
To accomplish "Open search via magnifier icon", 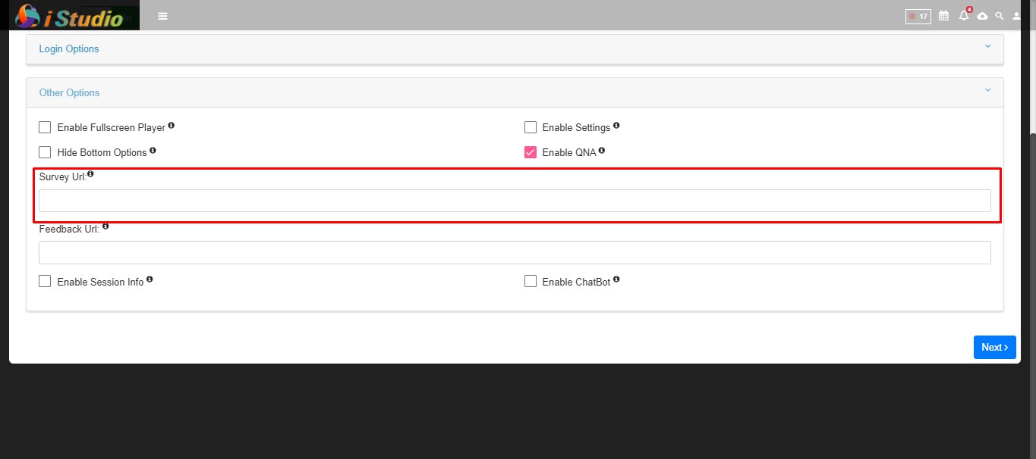I will [x=1000, y=15].
